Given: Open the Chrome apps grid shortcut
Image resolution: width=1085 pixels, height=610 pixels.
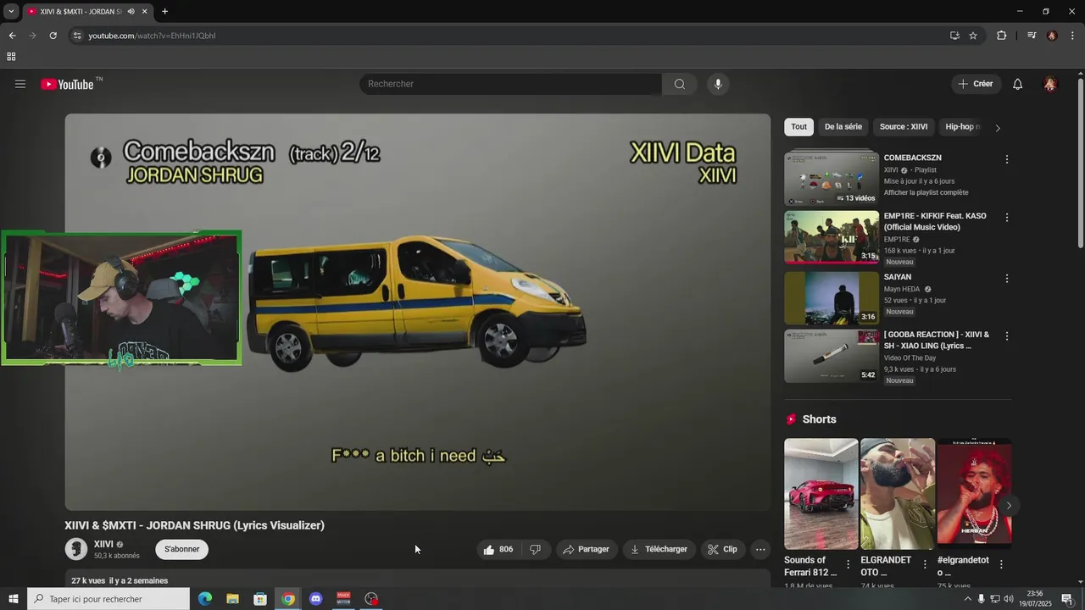Looking at the screenshot, I should (x=11, y=57).
